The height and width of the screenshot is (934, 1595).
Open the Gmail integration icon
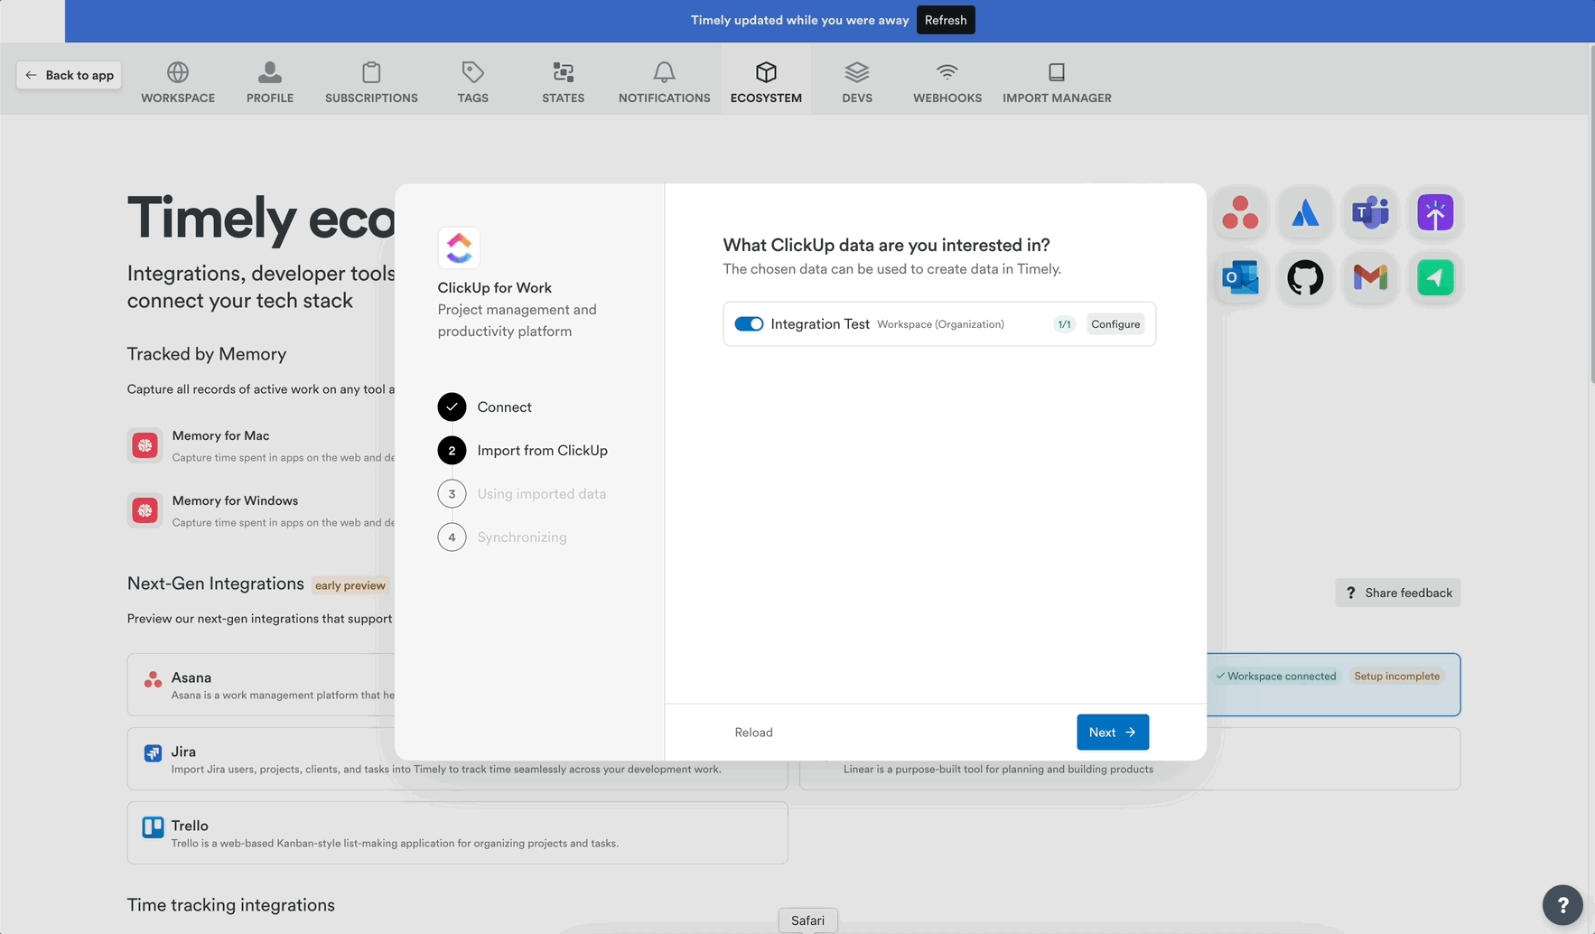[x=1370, y=278]
